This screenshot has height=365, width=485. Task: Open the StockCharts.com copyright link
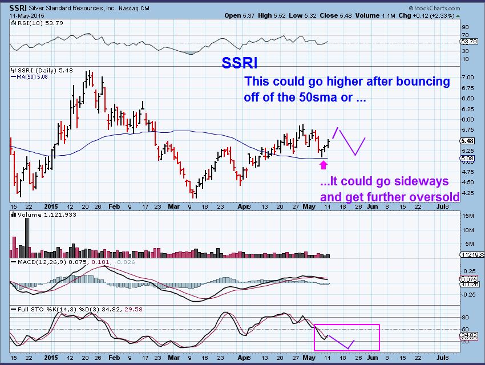tap(434, 9)
